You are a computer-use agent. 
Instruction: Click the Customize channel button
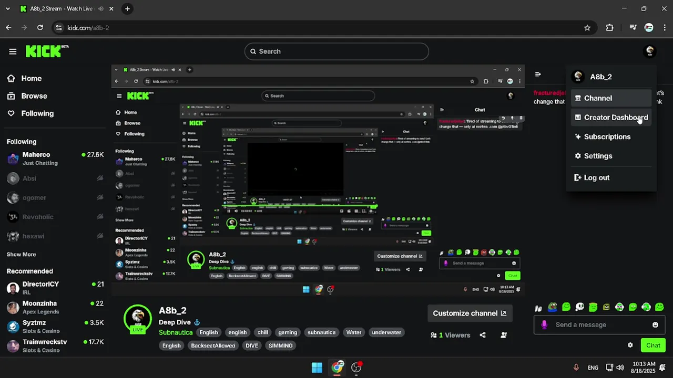pyautogui.click(x=470, y=313)
